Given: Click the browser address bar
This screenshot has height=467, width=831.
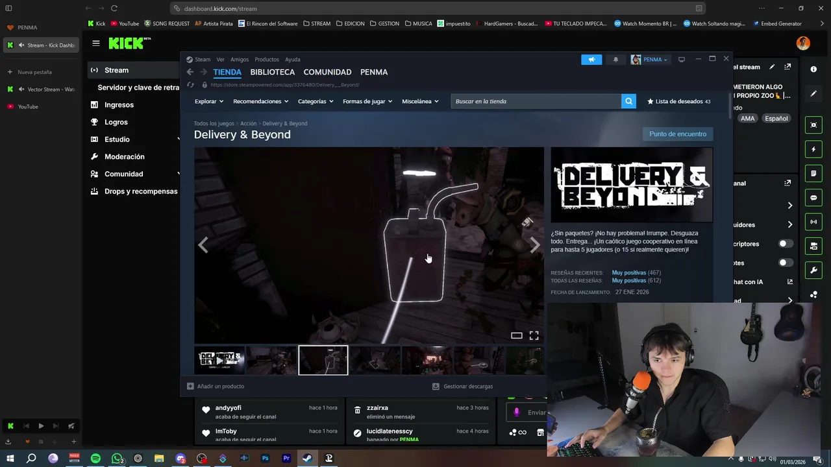Looking at the screenshot, I should point(438,8).
